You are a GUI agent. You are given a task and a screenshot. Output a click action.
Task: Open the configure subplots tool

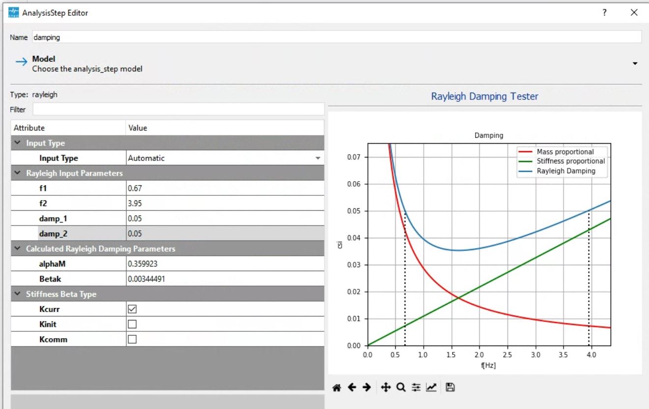(x=416, y=388)
